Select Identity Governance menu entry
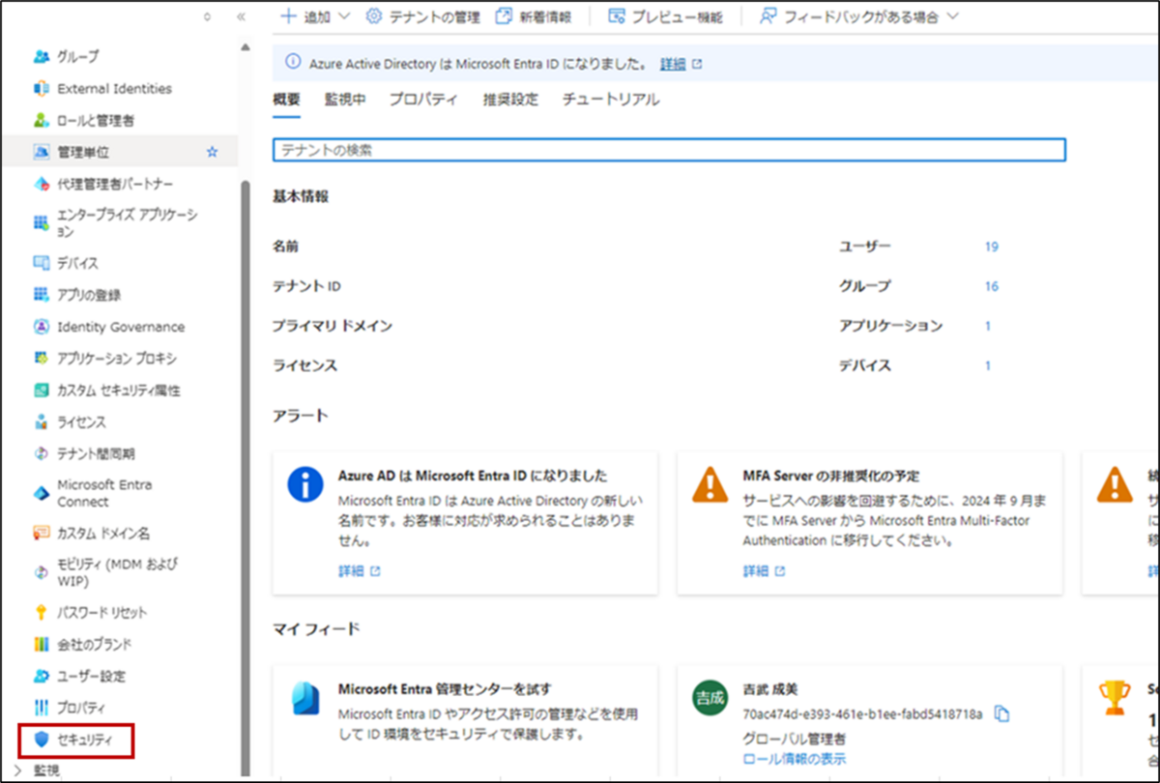1160x783 pixels. [x=120, y=327]
